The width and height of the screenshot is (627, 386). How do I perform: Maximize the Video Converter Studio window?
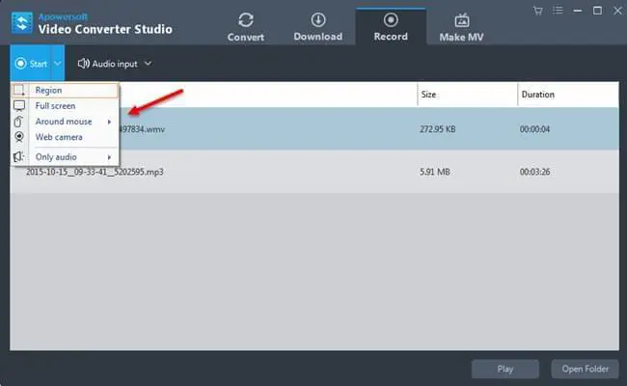pos(597,11)
